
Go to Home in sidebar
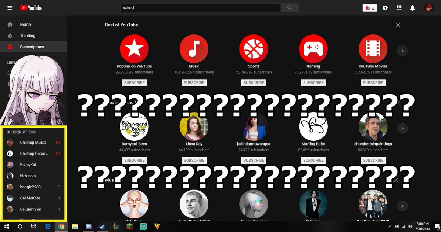[x=33, y=25]
